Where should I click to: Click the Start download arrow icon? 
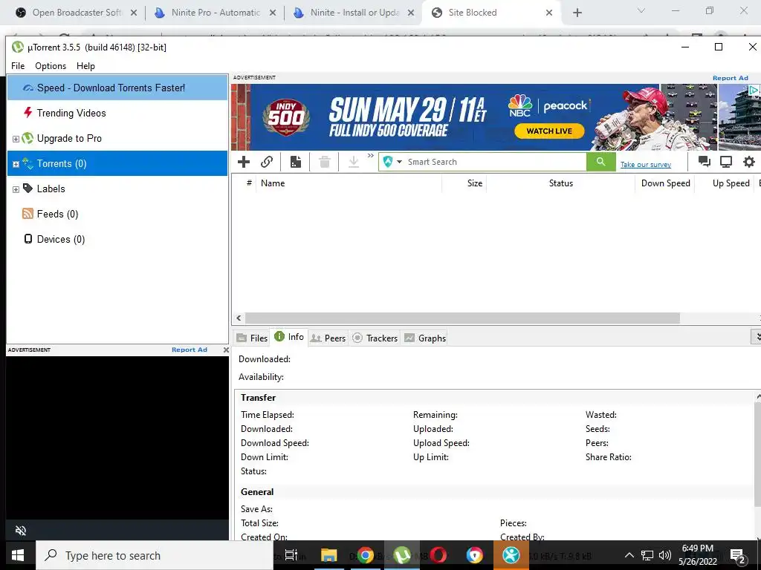[354, 162]
